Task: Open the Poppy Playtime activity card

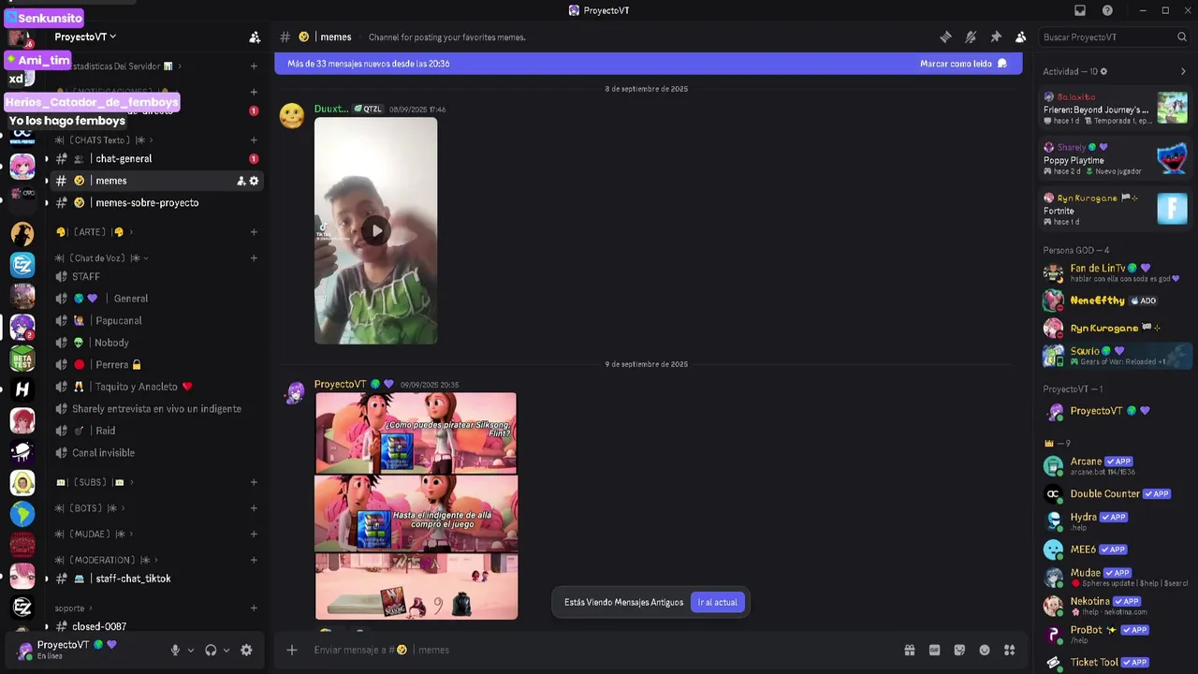Action: click(x=1115, y=158)
